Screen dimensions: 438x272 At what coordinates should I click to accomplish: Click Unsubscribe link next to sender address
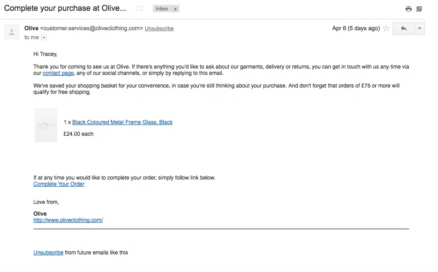point(159,28)
